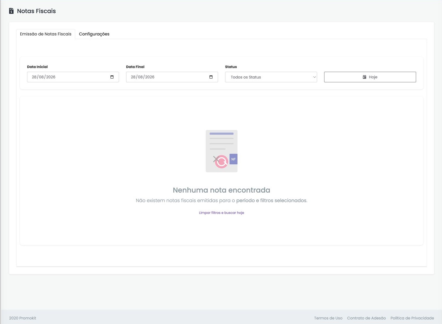Click the Data Final field label
Screen dimensions: 442x324
(x=135, y=67)
